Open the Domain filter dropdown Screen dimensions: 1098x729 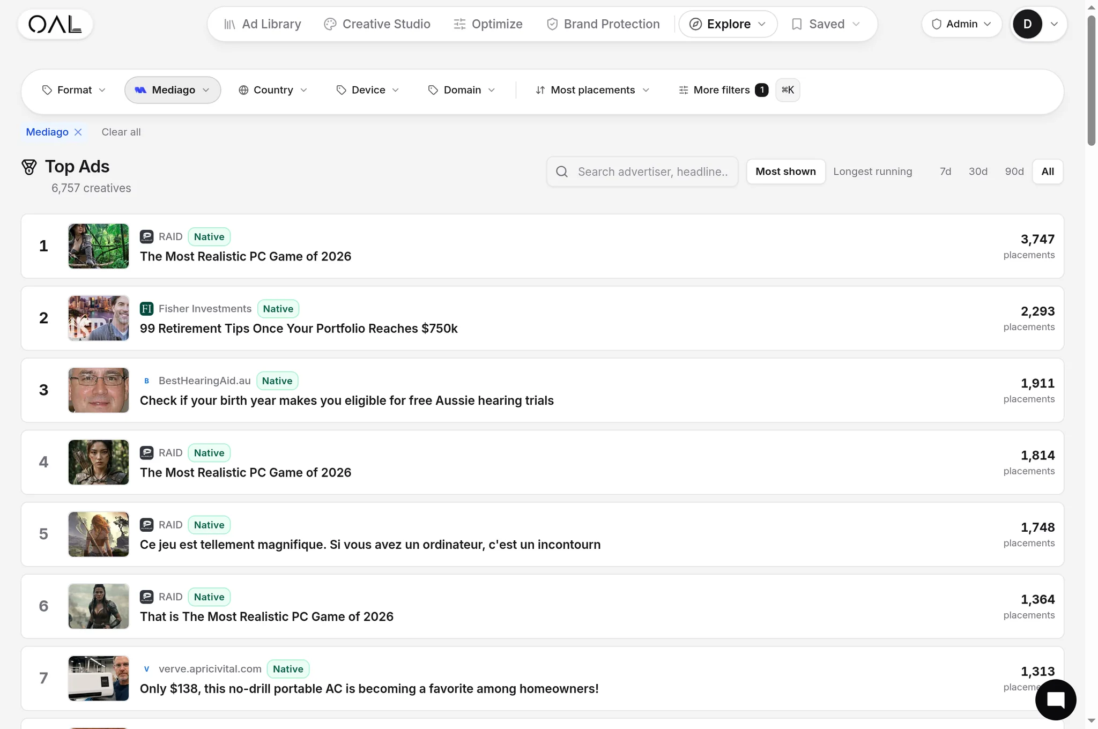462,90
